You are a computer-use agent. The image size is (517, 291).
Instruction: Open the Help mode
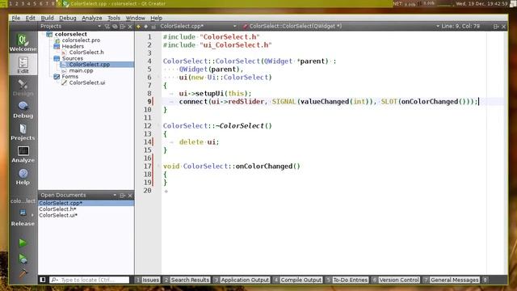(23, 177)
